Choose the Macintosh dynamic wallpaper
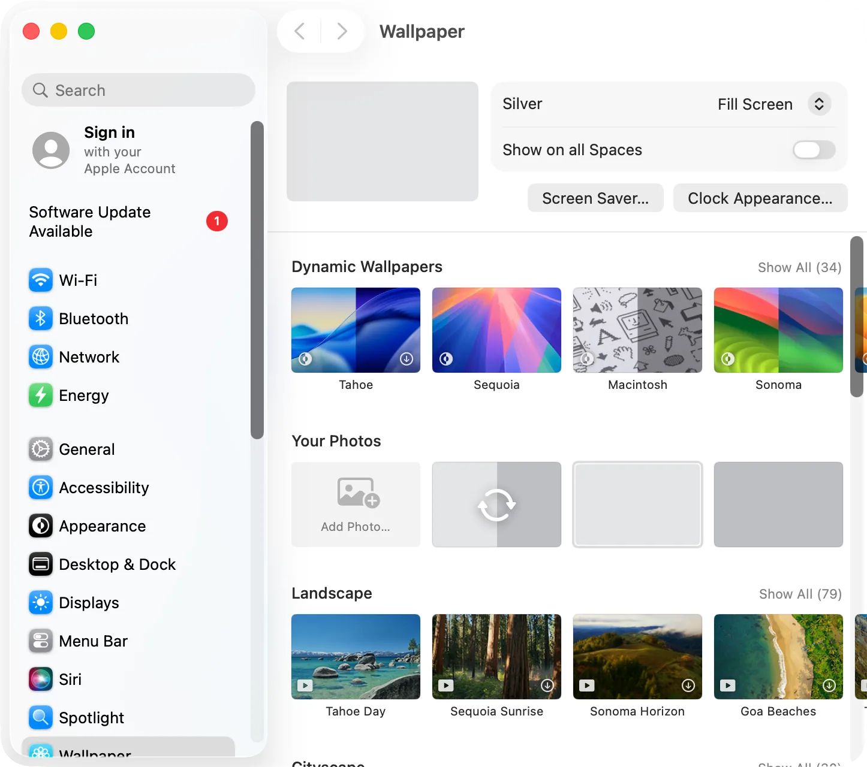 637,330
